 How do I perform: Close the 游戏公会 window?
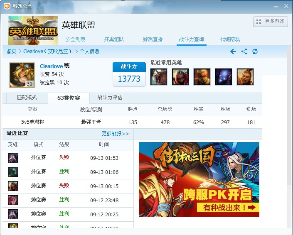point(286,6)
